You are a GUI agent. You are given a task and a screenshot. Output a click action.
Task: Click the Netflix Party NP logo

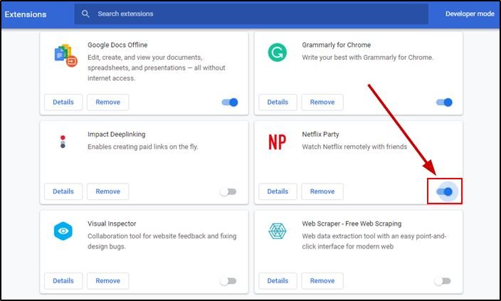tap(277, 142)
